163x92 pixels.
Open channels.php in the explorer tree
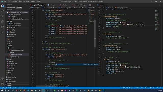click(13, 64)
